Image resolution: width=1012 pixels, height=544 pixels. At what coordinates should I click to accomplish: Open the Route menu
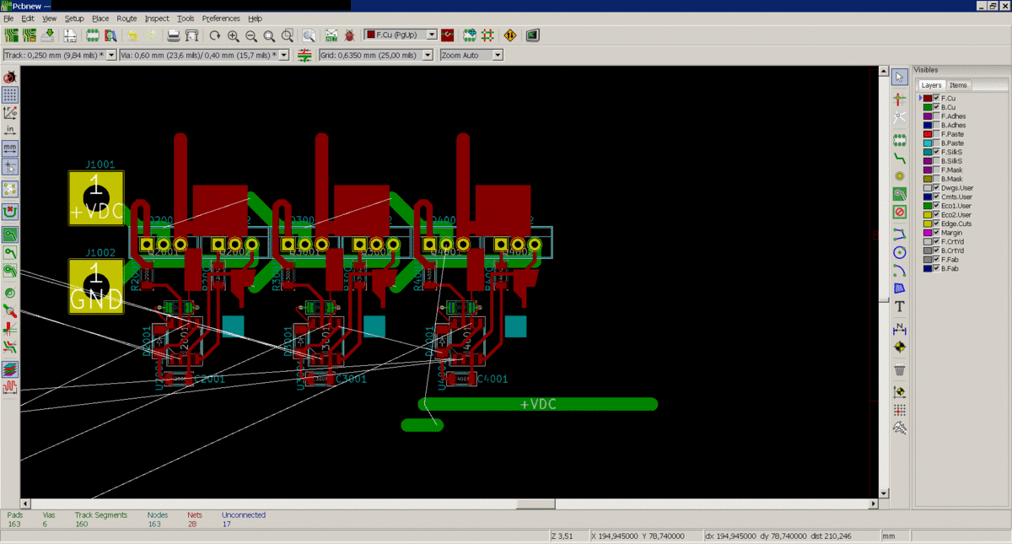tap(126, 18)
